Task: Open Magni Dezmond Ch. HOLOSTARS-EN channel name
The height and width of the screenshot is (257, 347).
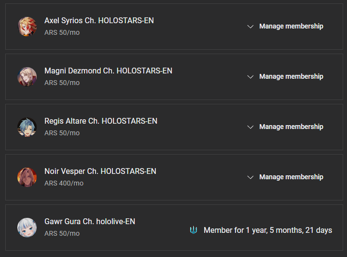Action: 109,71
